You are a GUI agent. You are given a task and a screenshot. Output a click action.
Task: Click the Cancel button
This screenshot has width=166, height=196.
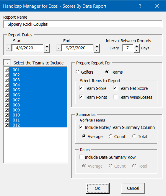click(133, 188)
